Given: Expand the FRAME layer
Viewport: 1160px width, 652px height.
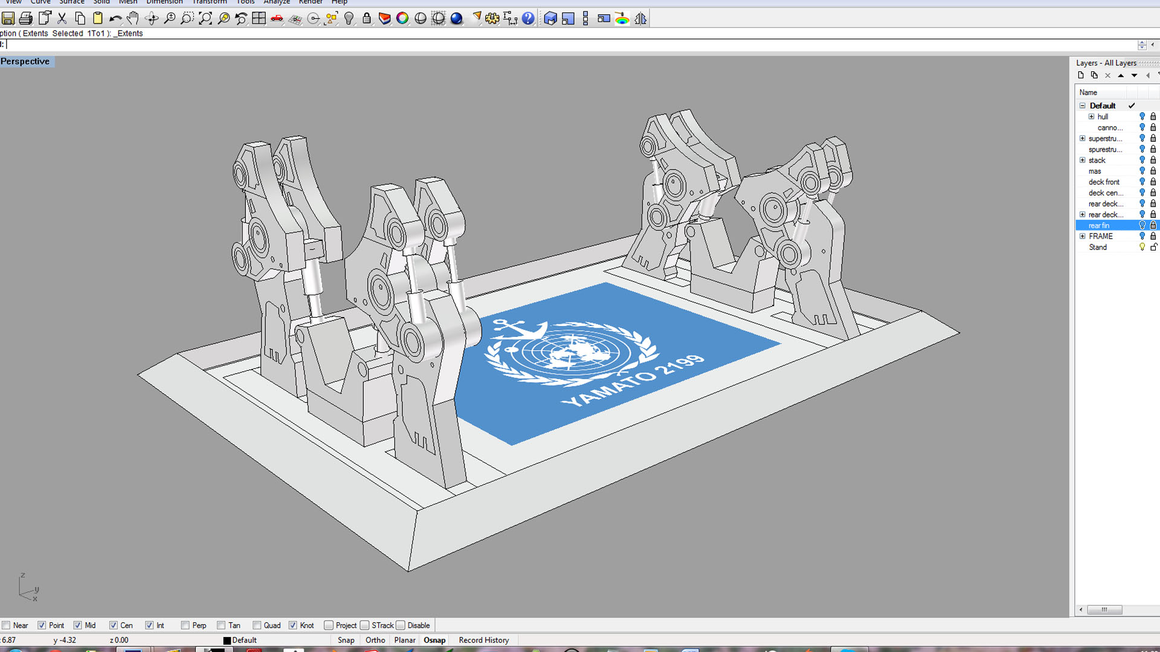Looking at the screenshot, I should (x=1083, y=236).
